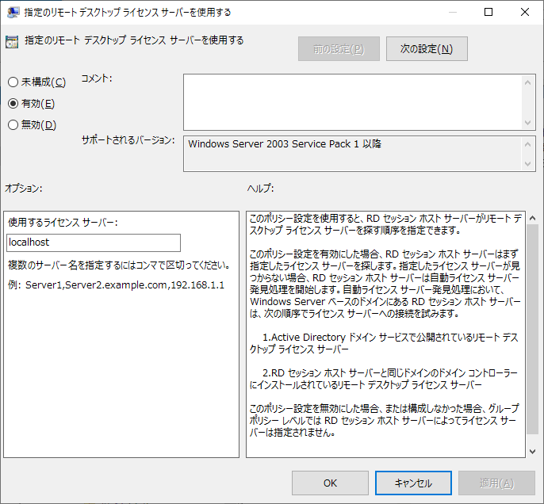Click the help text 1.Active Directory ドメイン サービス item

point(384,343)
